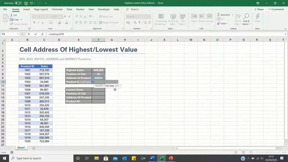Click Merge & Center
Screen dimensions: 288x162
(x=109, y=22)
